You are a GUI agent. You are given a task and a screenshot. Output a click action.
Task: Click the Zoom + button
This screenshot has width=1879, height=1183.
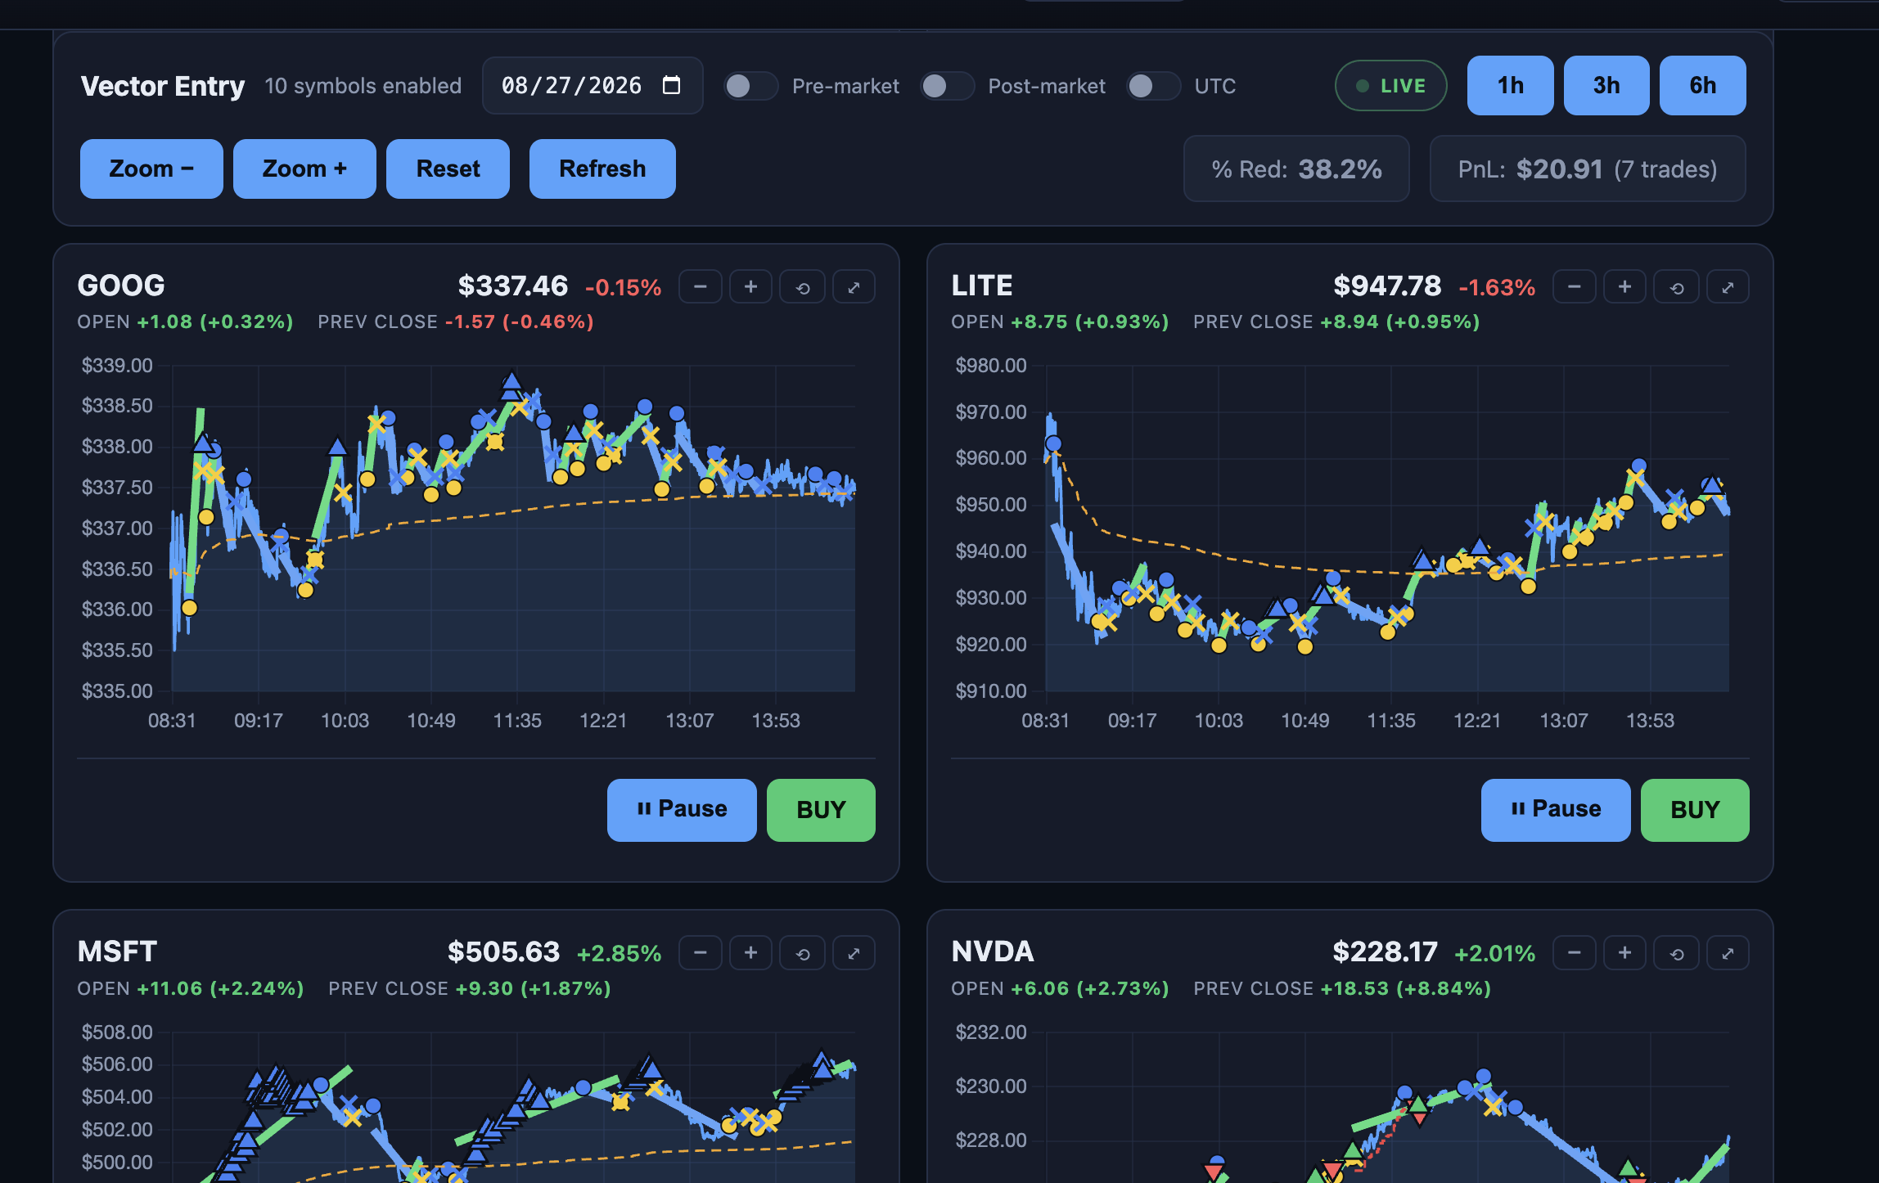[x=304, y=169]
